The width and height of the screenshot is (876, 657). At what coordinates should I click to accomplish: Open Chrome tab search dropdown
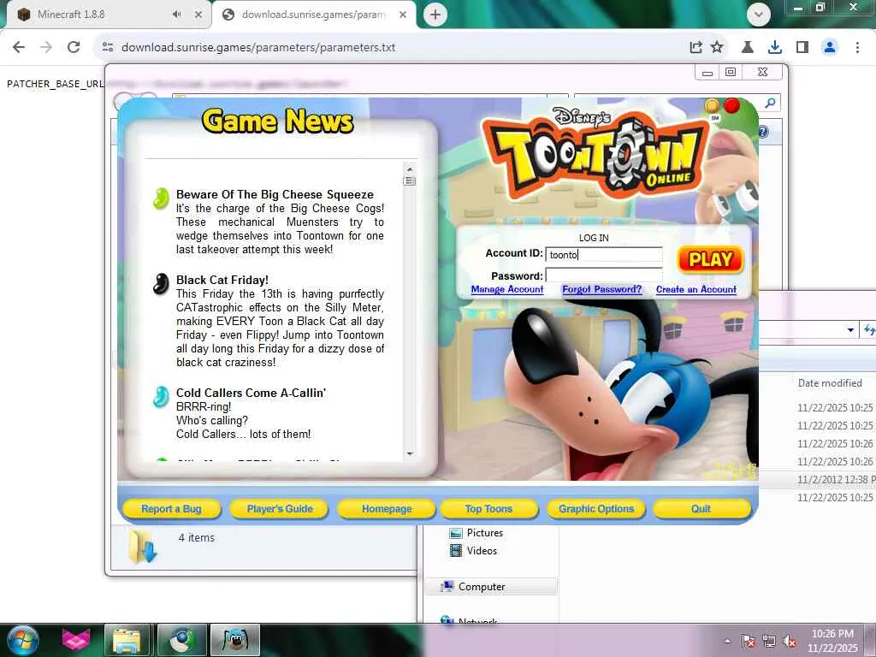pyautogui.click(x=758, y=15)
